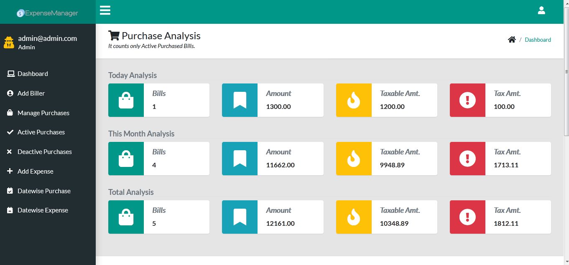
Task: Click the Dashboard breadcrumb link
Action: pyautogui.click(x=538, y=40)
